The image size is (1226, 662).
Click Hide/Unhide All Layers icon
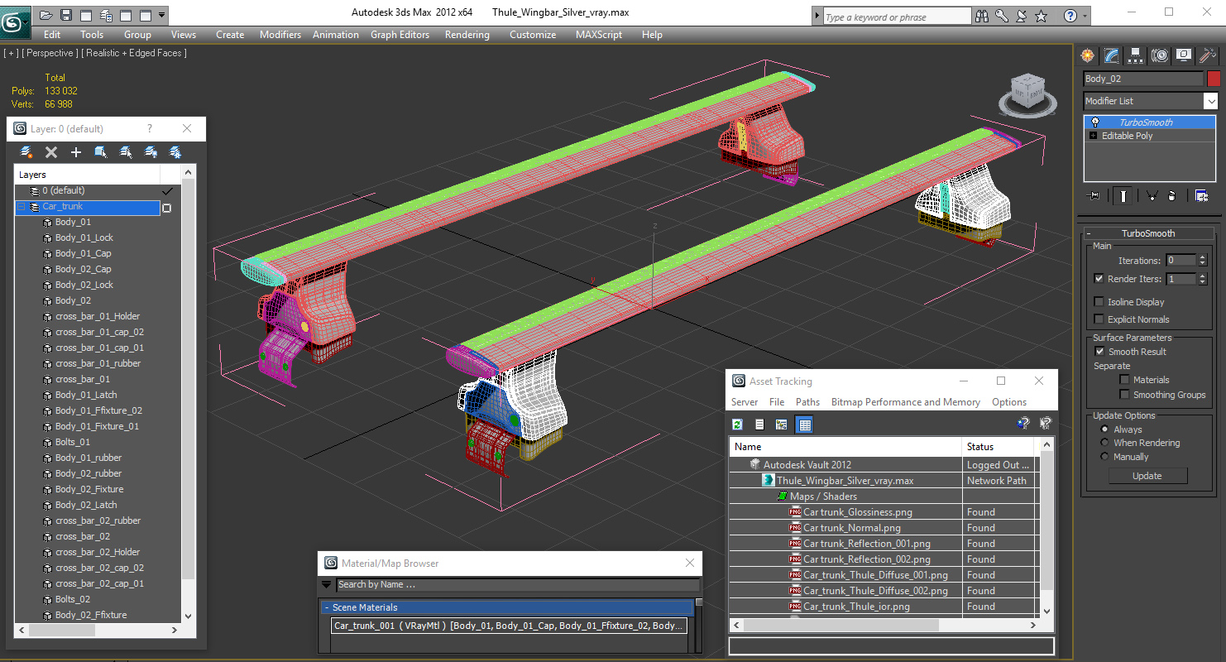point(151,152)
